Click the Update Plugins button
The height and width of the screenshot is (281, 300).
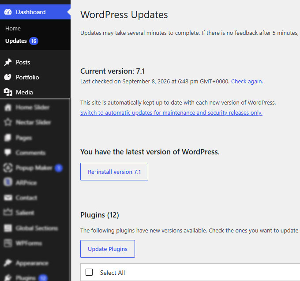(x=108, y=249)
